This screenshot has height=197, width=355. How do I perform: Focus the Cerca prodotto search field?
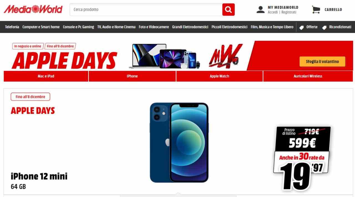[x=146, y=10]
